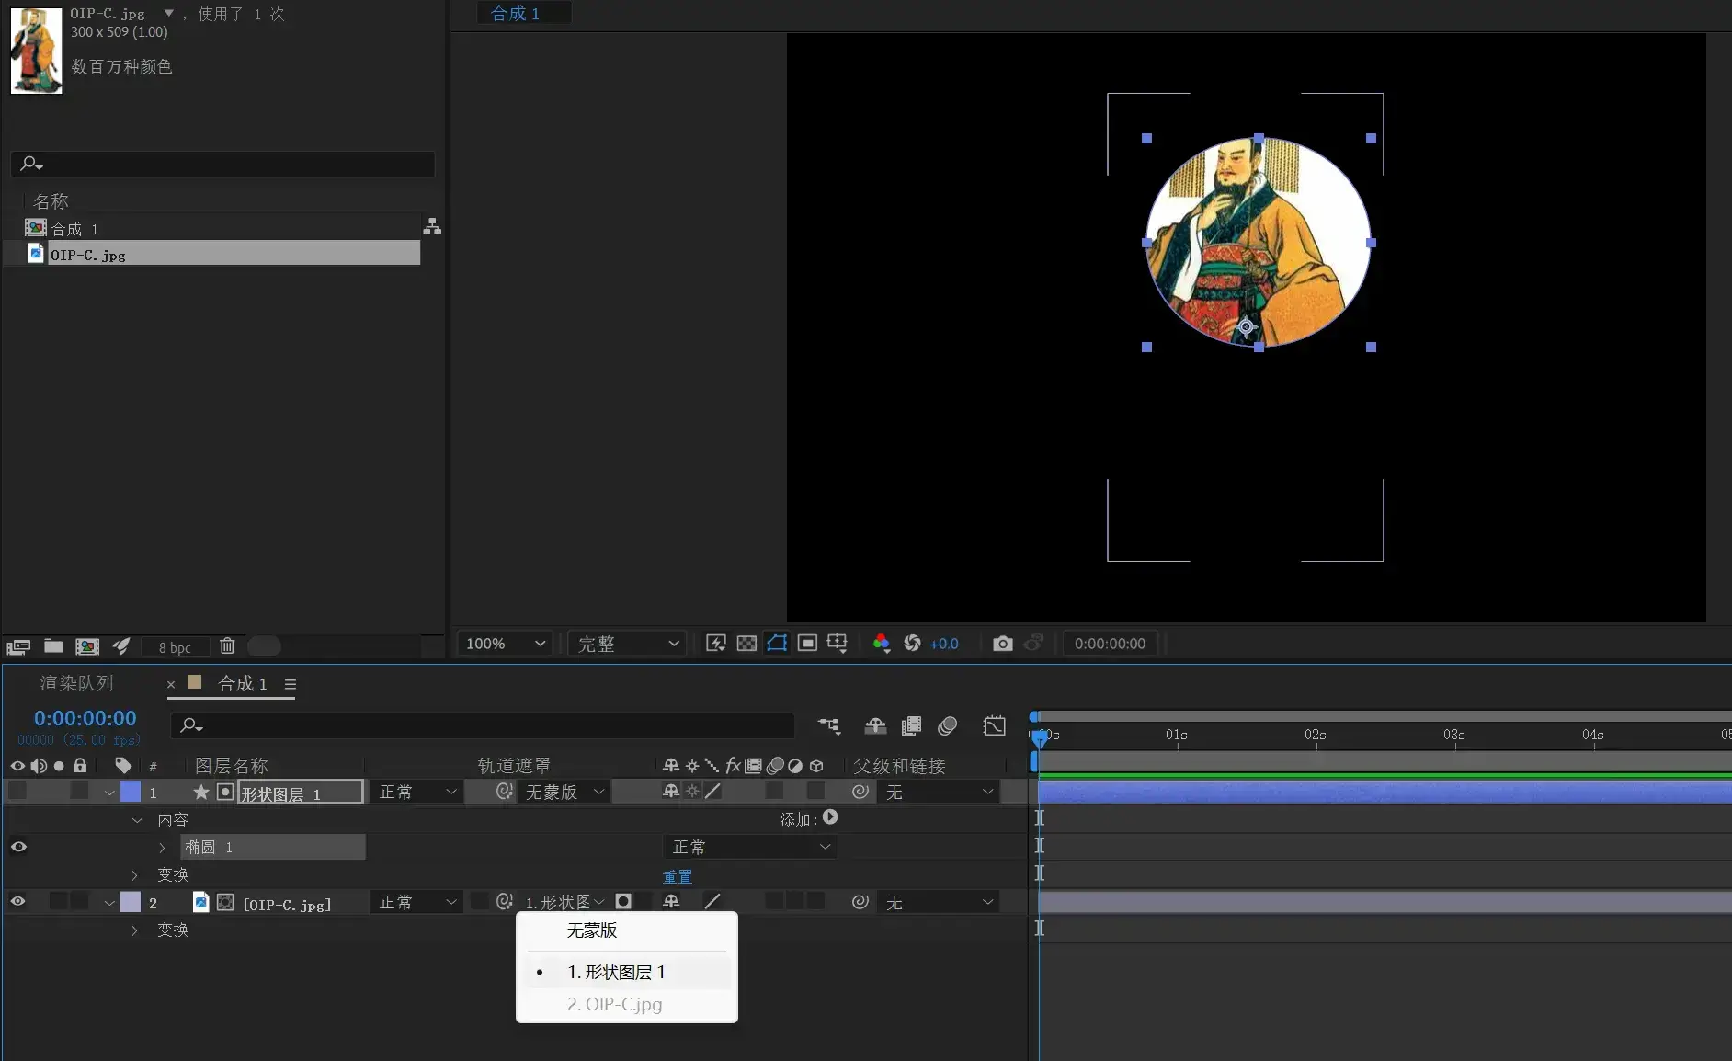This screenshot has width=1732, height=1061.
Task: Click the region of interest icon
Action: pyautogui.click(x=807, y=644)
